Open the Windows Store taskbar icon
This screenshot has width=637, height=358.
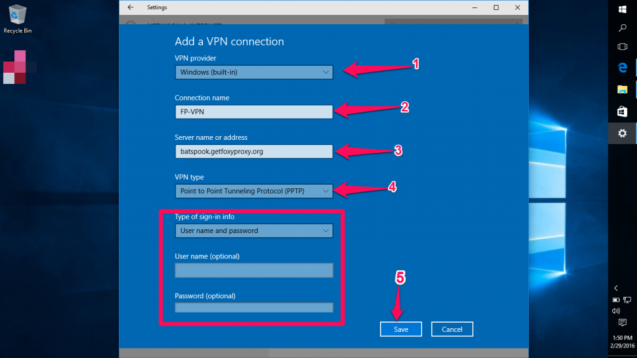point(622,111)
